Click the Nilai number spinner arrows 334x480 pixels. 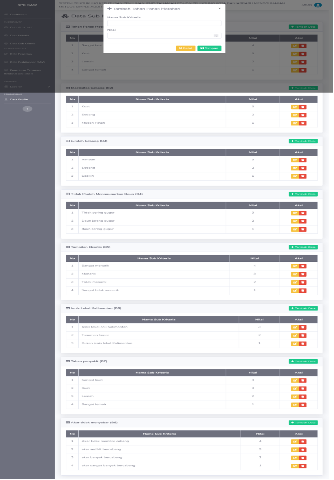coord(216,36)
